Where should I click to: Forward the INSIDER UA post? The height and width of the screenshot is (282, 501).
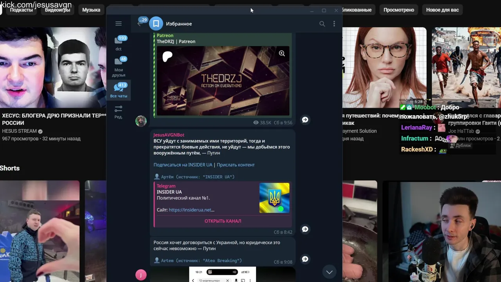tap(305, 229)
